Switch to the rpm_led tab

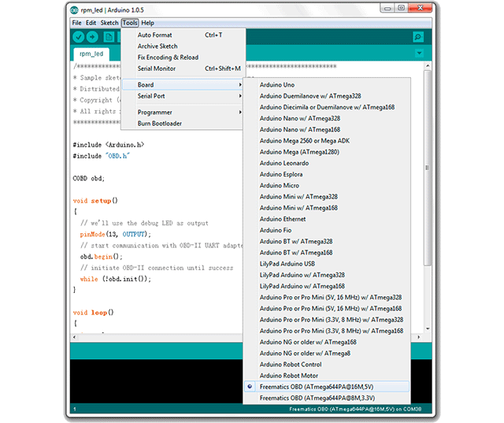pyautogui.click(x=91, y=54)
